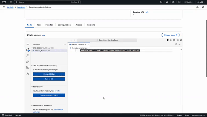Click the Test button in explorer

[49, 79]
